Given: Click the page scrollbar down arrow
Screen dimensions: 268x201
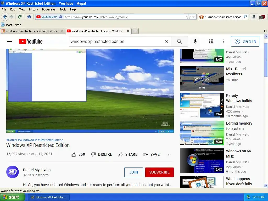Looking at the screenshot, I should pos(266,186).
